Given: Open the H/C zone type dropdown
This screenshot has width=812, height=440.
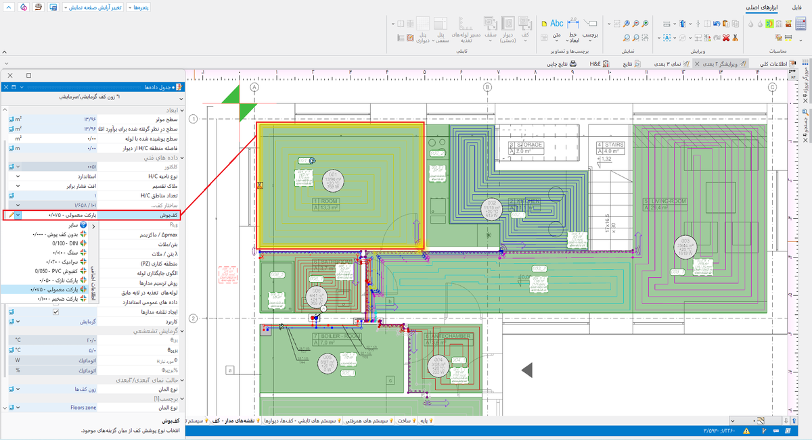Looking at the screenshot, I should coord(18,176).
